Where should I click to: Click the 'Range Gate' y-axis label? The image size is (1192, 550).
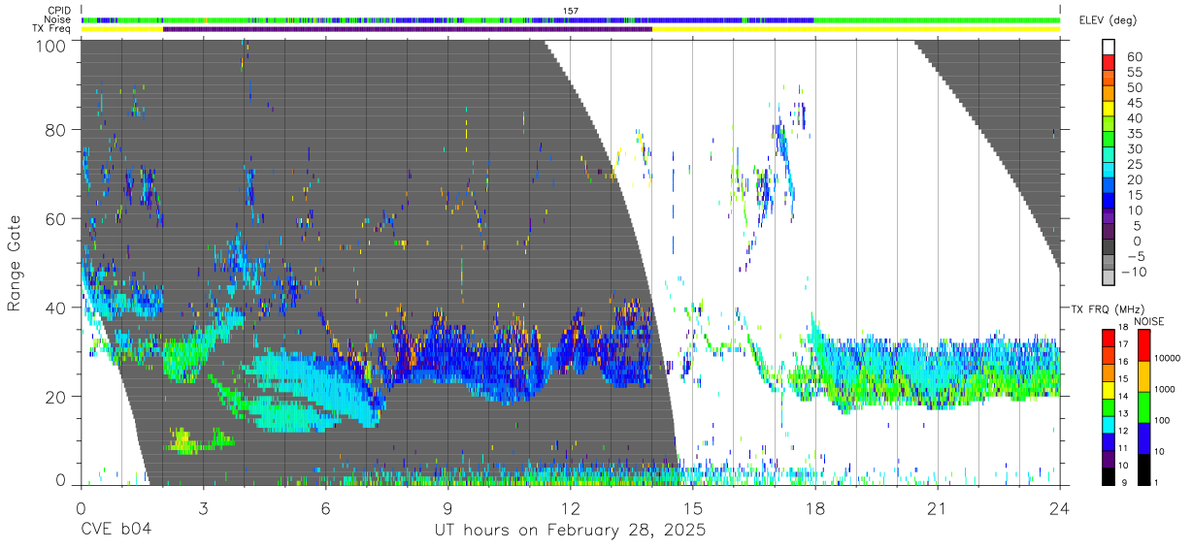coord(15,264)
